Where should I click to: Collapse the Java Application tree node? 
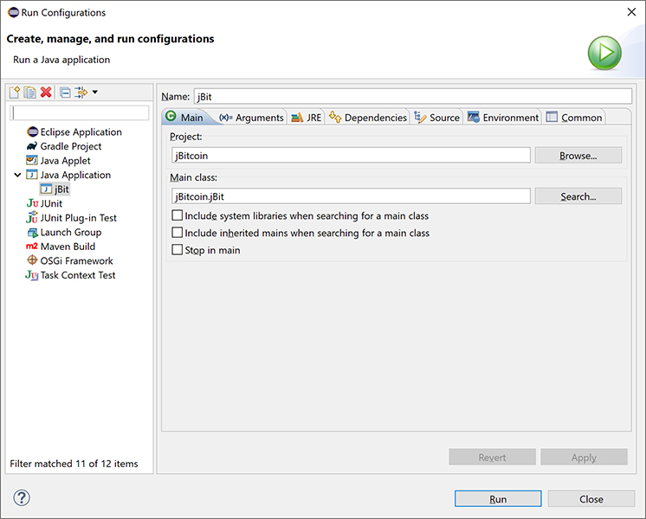tap(17, 175)
